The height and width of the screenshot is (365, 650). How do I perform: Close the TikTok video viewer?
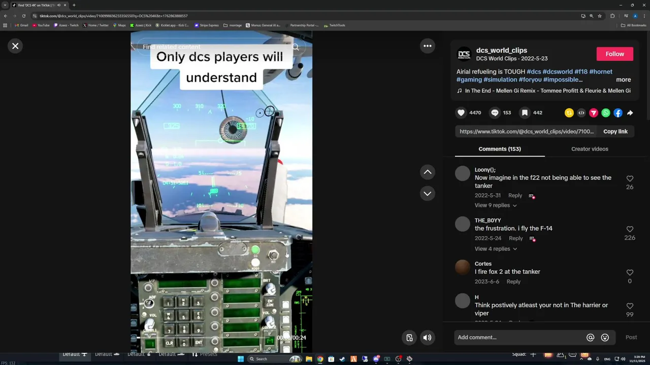(x=15, y=46)
